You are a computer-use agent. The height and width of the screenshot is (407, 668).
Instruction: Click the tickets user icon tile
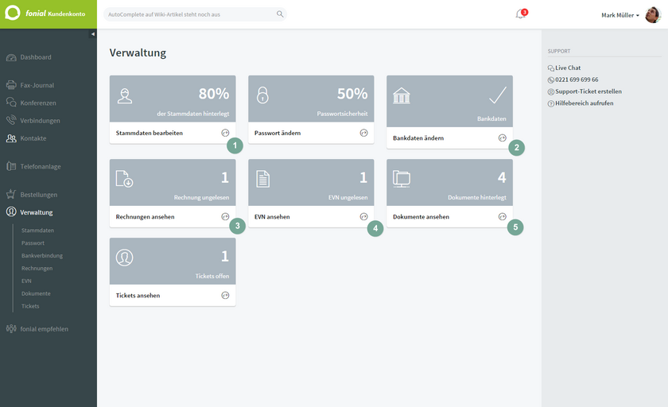(124, 258)
